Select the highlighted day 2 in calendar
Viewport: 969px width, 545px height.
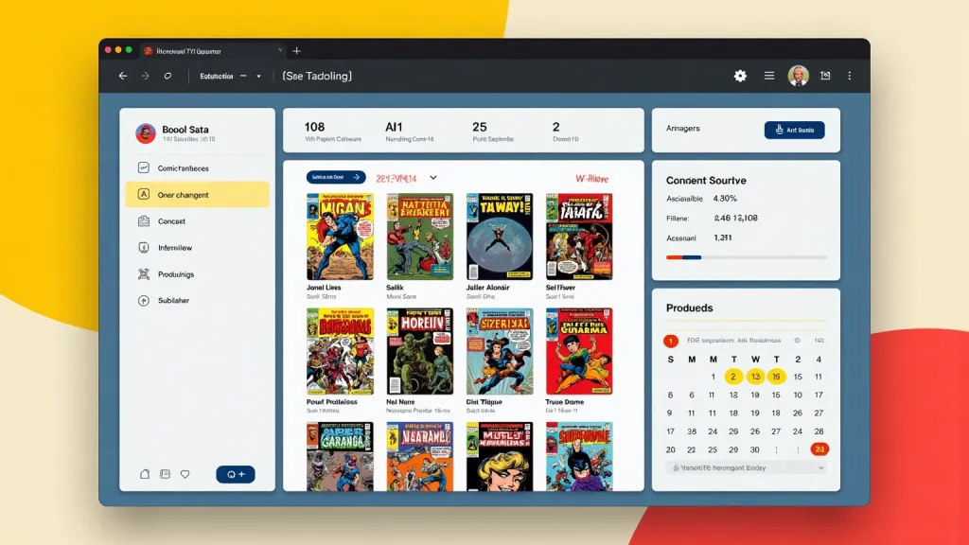tap(733, 377)
